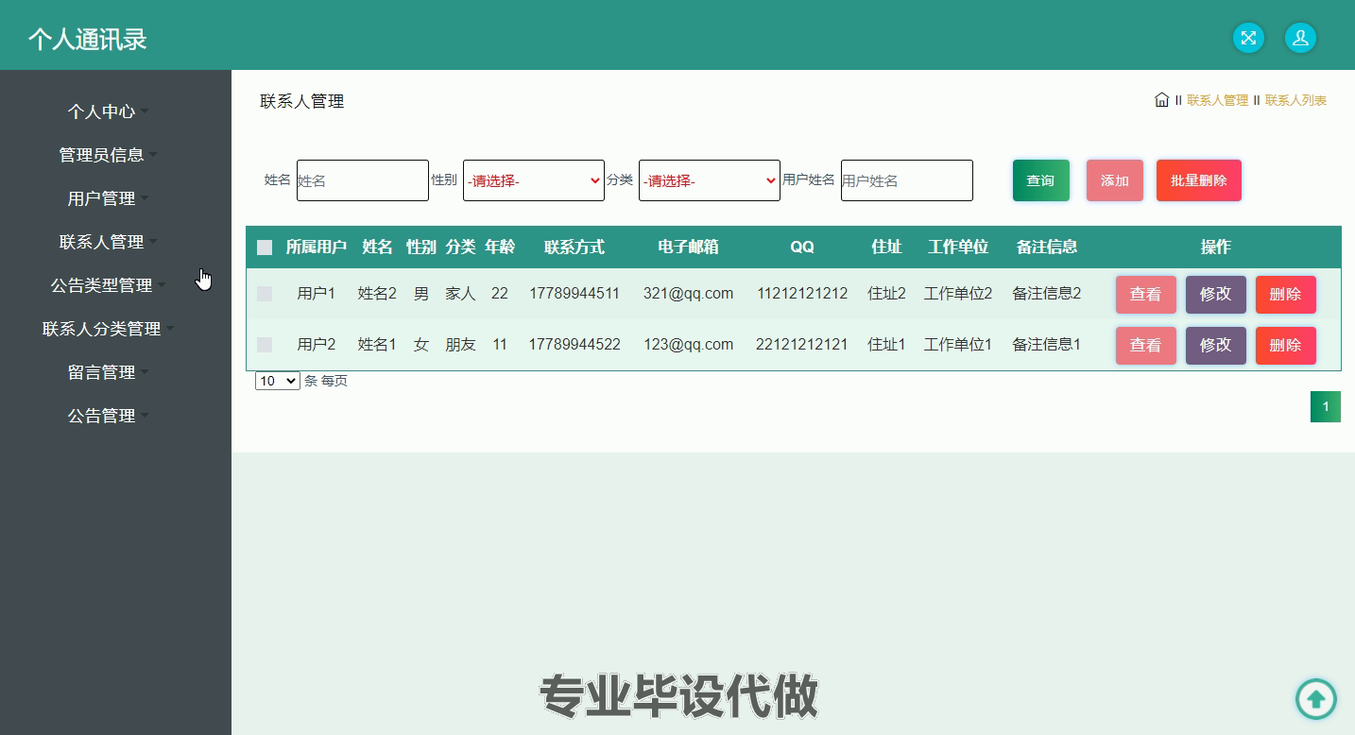Screen dimensions: 1355x735
Task: Click cell 用户1 in table
Action: (x=317, y=294)
